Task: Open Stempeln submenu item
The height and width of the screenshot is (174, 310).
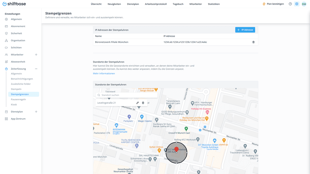Action: tap(16, 89)
